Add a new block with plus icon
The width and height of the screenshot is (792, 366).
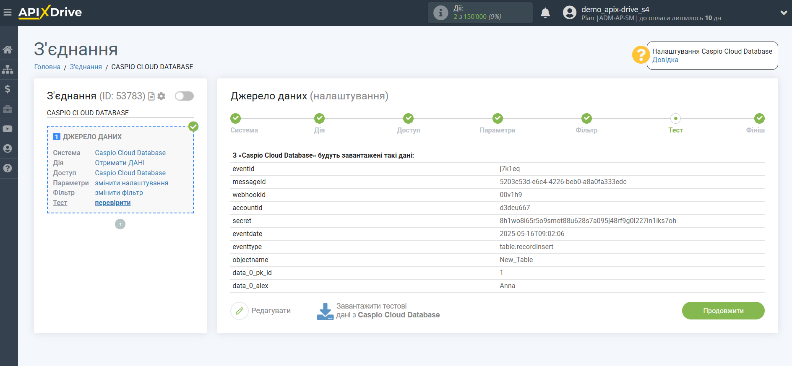[120, 224]
